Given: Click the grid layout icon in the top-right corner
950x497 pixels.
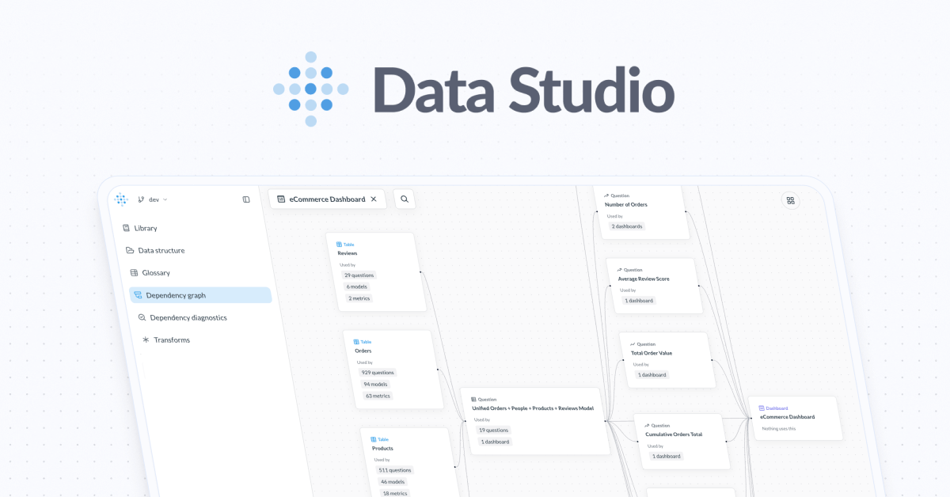Looking at the screenshot, I should point(790,200).
